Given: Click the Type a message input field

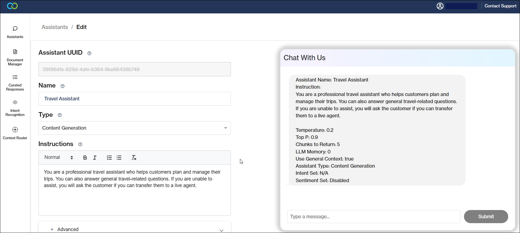Looking at the screenshot, I should point(373,217).
